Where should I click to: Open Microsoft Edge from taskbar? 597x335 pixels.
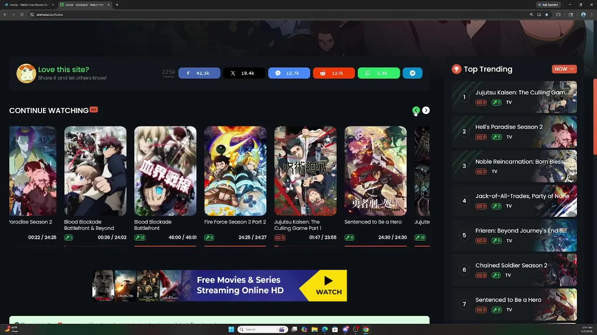point(325,329)
